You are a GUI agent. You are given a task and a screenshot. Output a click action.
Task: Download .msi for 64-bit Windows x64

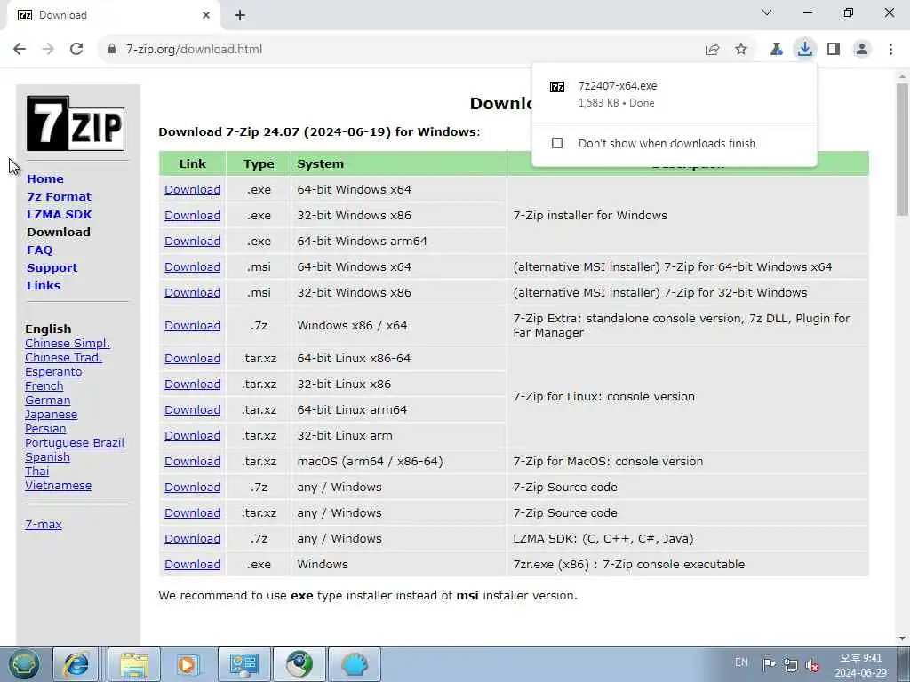click(192, 266)
